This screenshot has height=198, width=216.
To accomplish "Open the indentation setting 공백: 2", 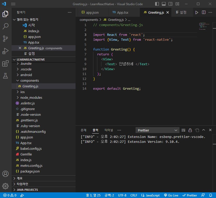I will (109, 195).
